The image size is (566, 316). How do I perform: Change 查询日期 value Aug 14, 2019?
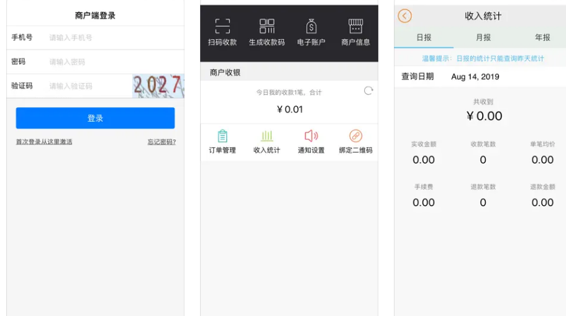click(475, 76)
